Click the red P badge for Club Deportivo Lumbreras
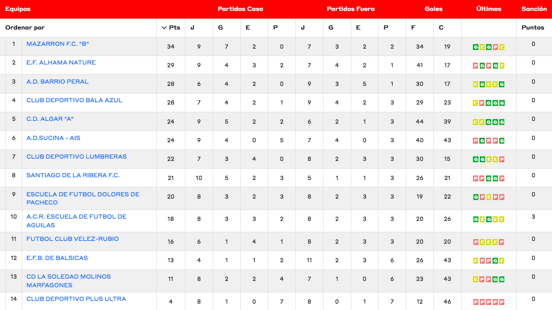Viewport: 552px width, 310px height. 502,160
